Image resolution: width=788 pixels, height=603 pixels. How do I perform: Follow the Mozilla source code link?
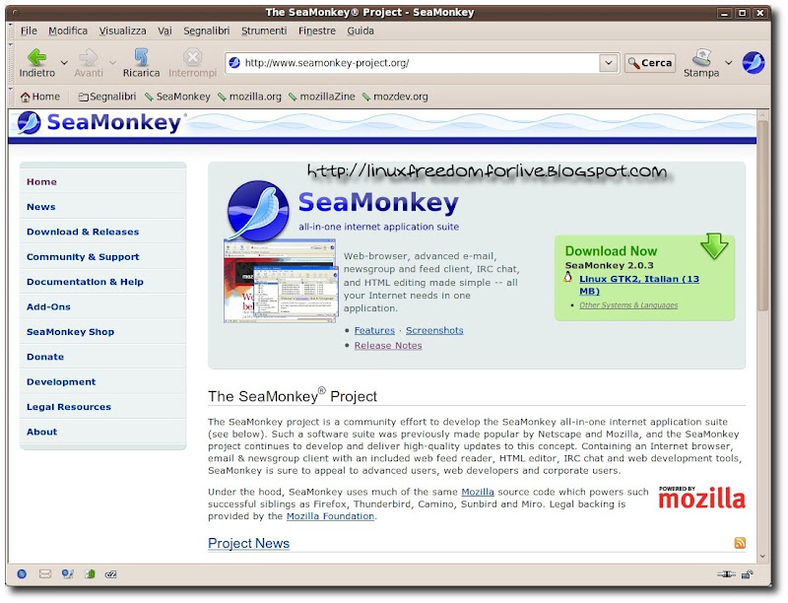(478, 492)
